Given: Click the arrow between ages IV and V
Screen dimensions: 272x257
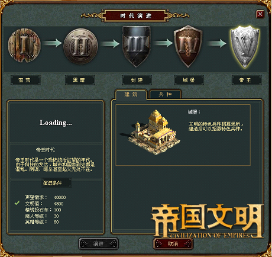Looking at the screenshot, I should click(x=216, y=43).
